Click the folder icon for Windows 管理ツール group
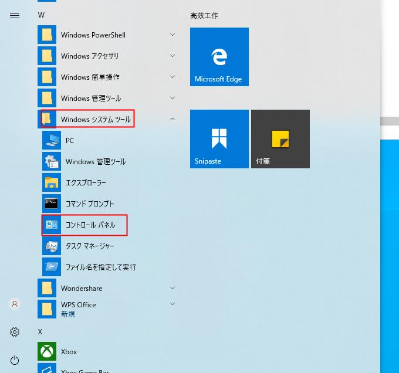The width and height of the screenshot is (399, 373). coord(47,98)
